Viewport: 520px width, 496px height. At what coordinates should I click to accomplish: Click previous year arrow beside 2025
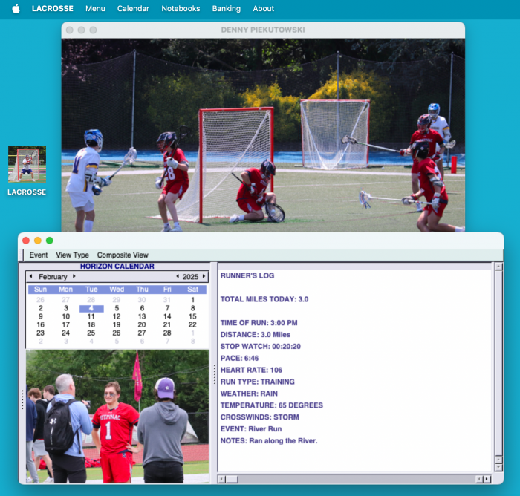pos(177,276)
